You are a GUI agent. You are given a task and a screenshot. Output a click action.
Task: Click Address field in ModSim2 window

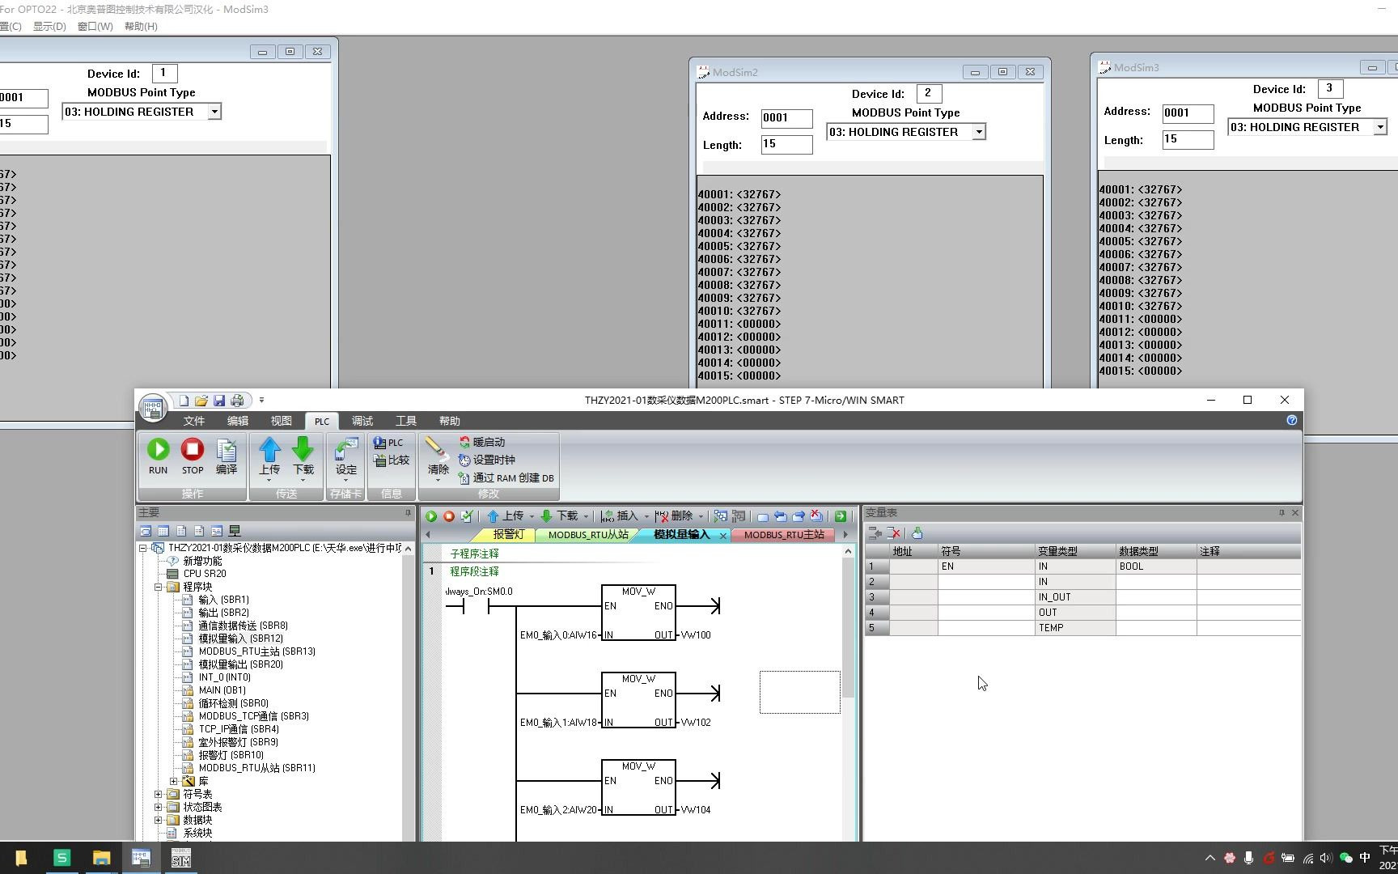[786, 118]
